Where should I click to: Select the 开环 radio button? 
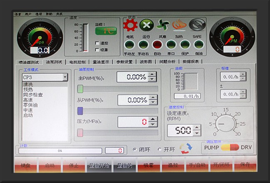point(159,149)
